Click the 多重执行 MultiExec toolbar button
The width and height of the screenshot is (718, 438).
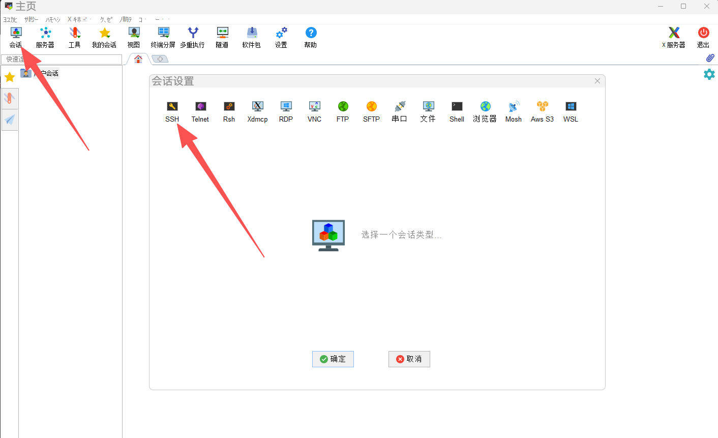click(x=193, y=38)
